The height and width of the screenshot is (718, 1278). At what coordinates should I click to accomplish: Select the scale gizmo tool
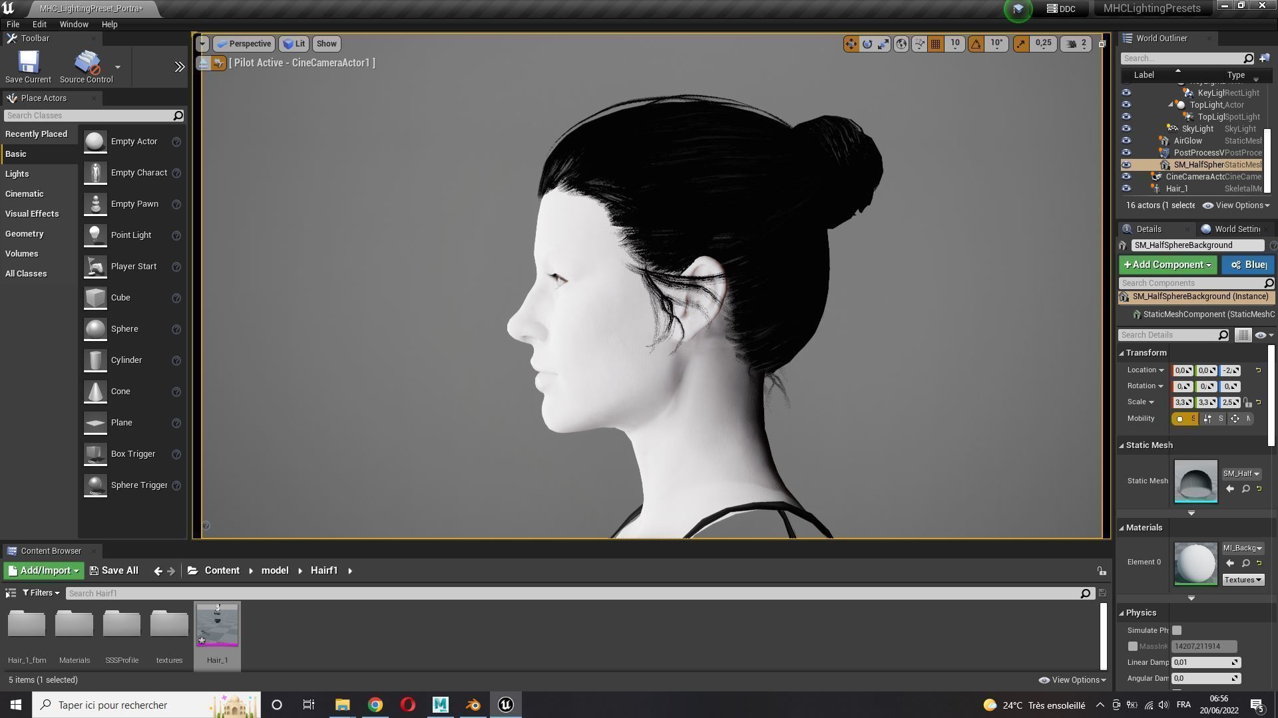[883, 44]
